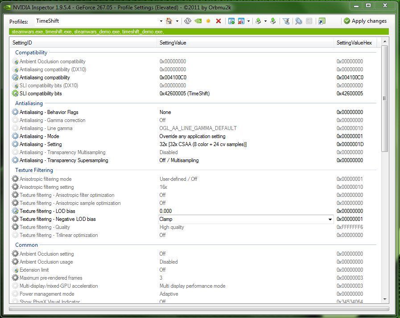This screenshot has width=400, height=318.
Task: Click the vertical scrollbar up arrow
Action: coord(385,41)
